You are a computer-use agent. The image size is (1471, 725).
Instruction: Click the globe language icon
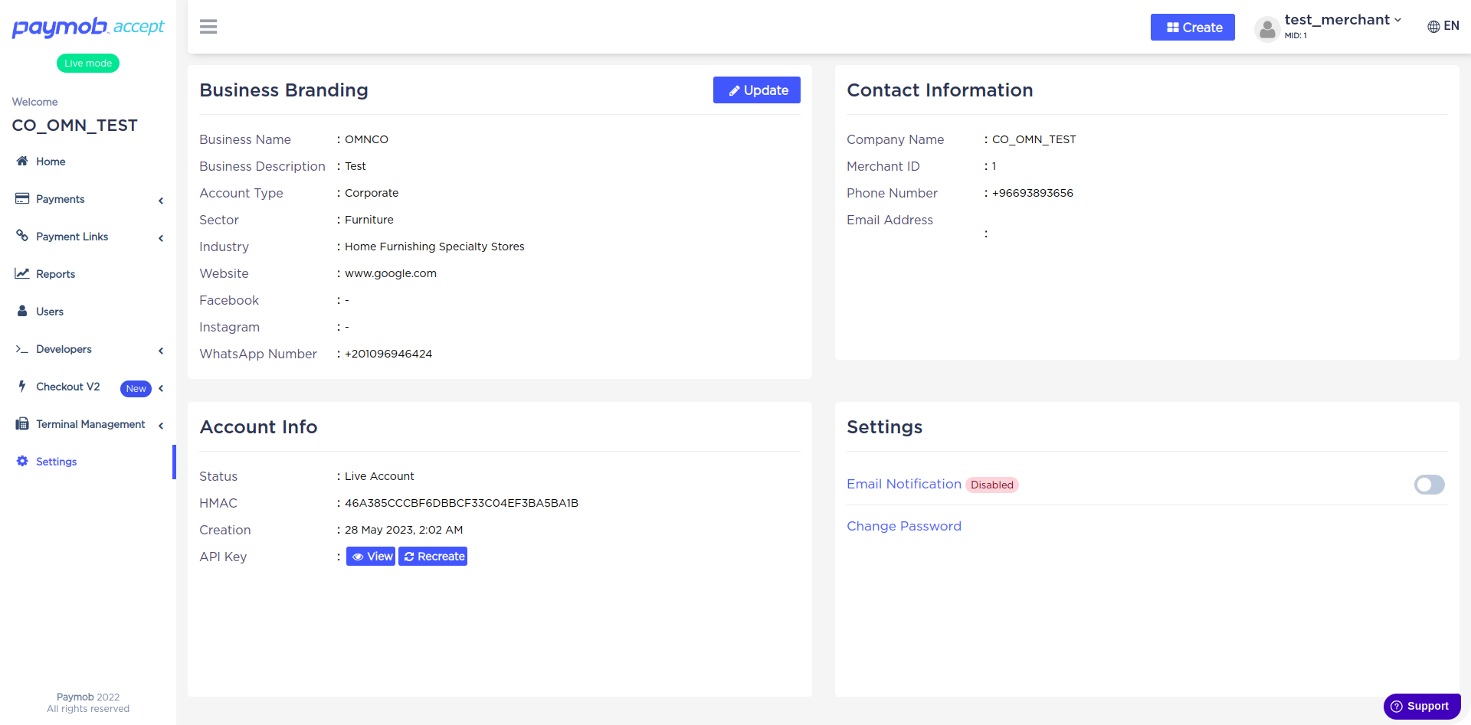click(x=1433, y=27)
